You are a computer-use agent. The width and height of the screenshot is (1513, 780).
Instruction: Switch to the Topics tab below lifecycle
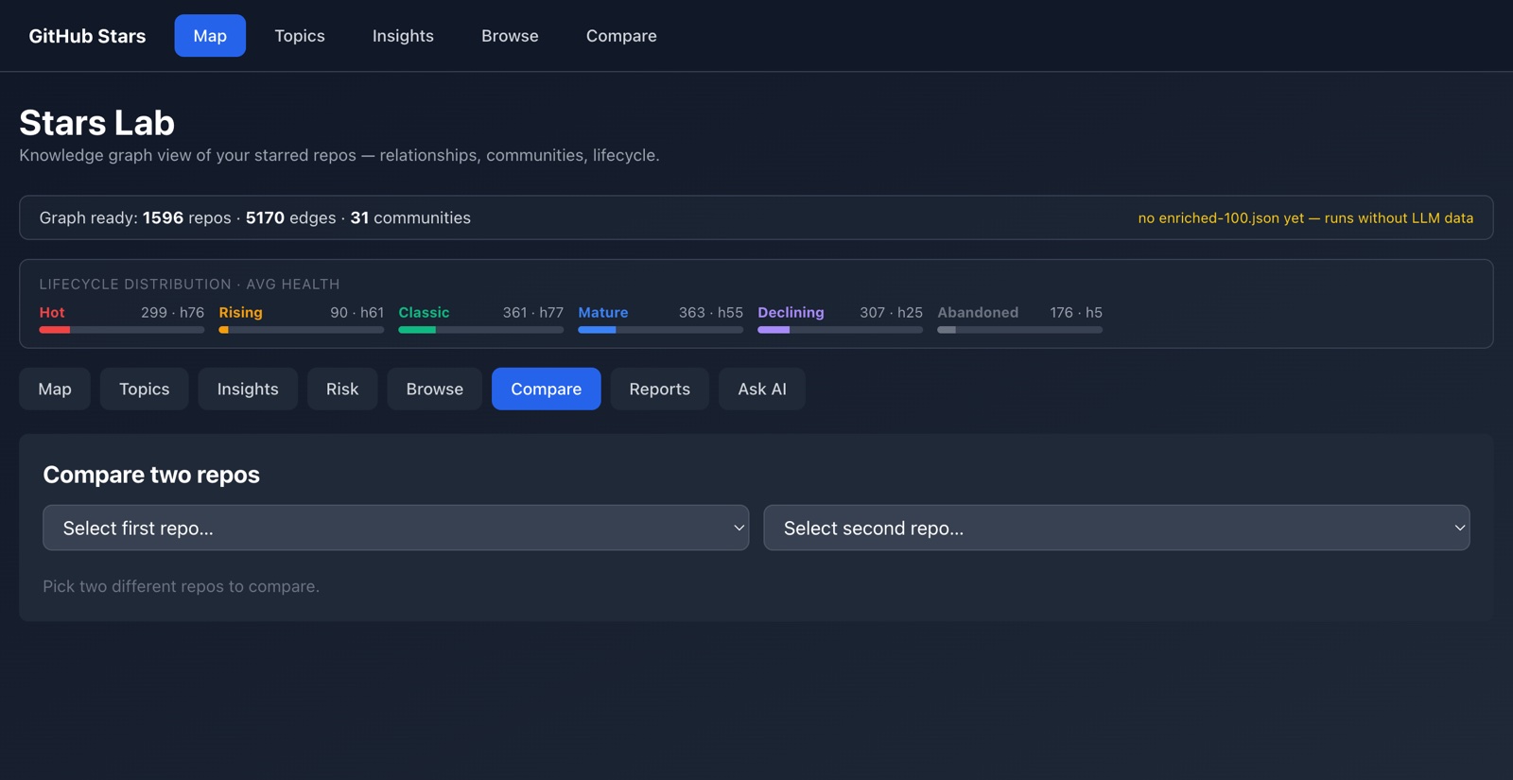(145, 389)
